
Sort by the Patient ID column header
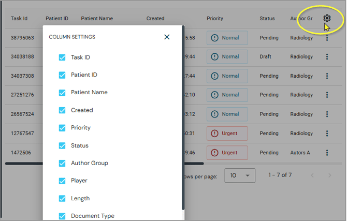pos(57,19)
